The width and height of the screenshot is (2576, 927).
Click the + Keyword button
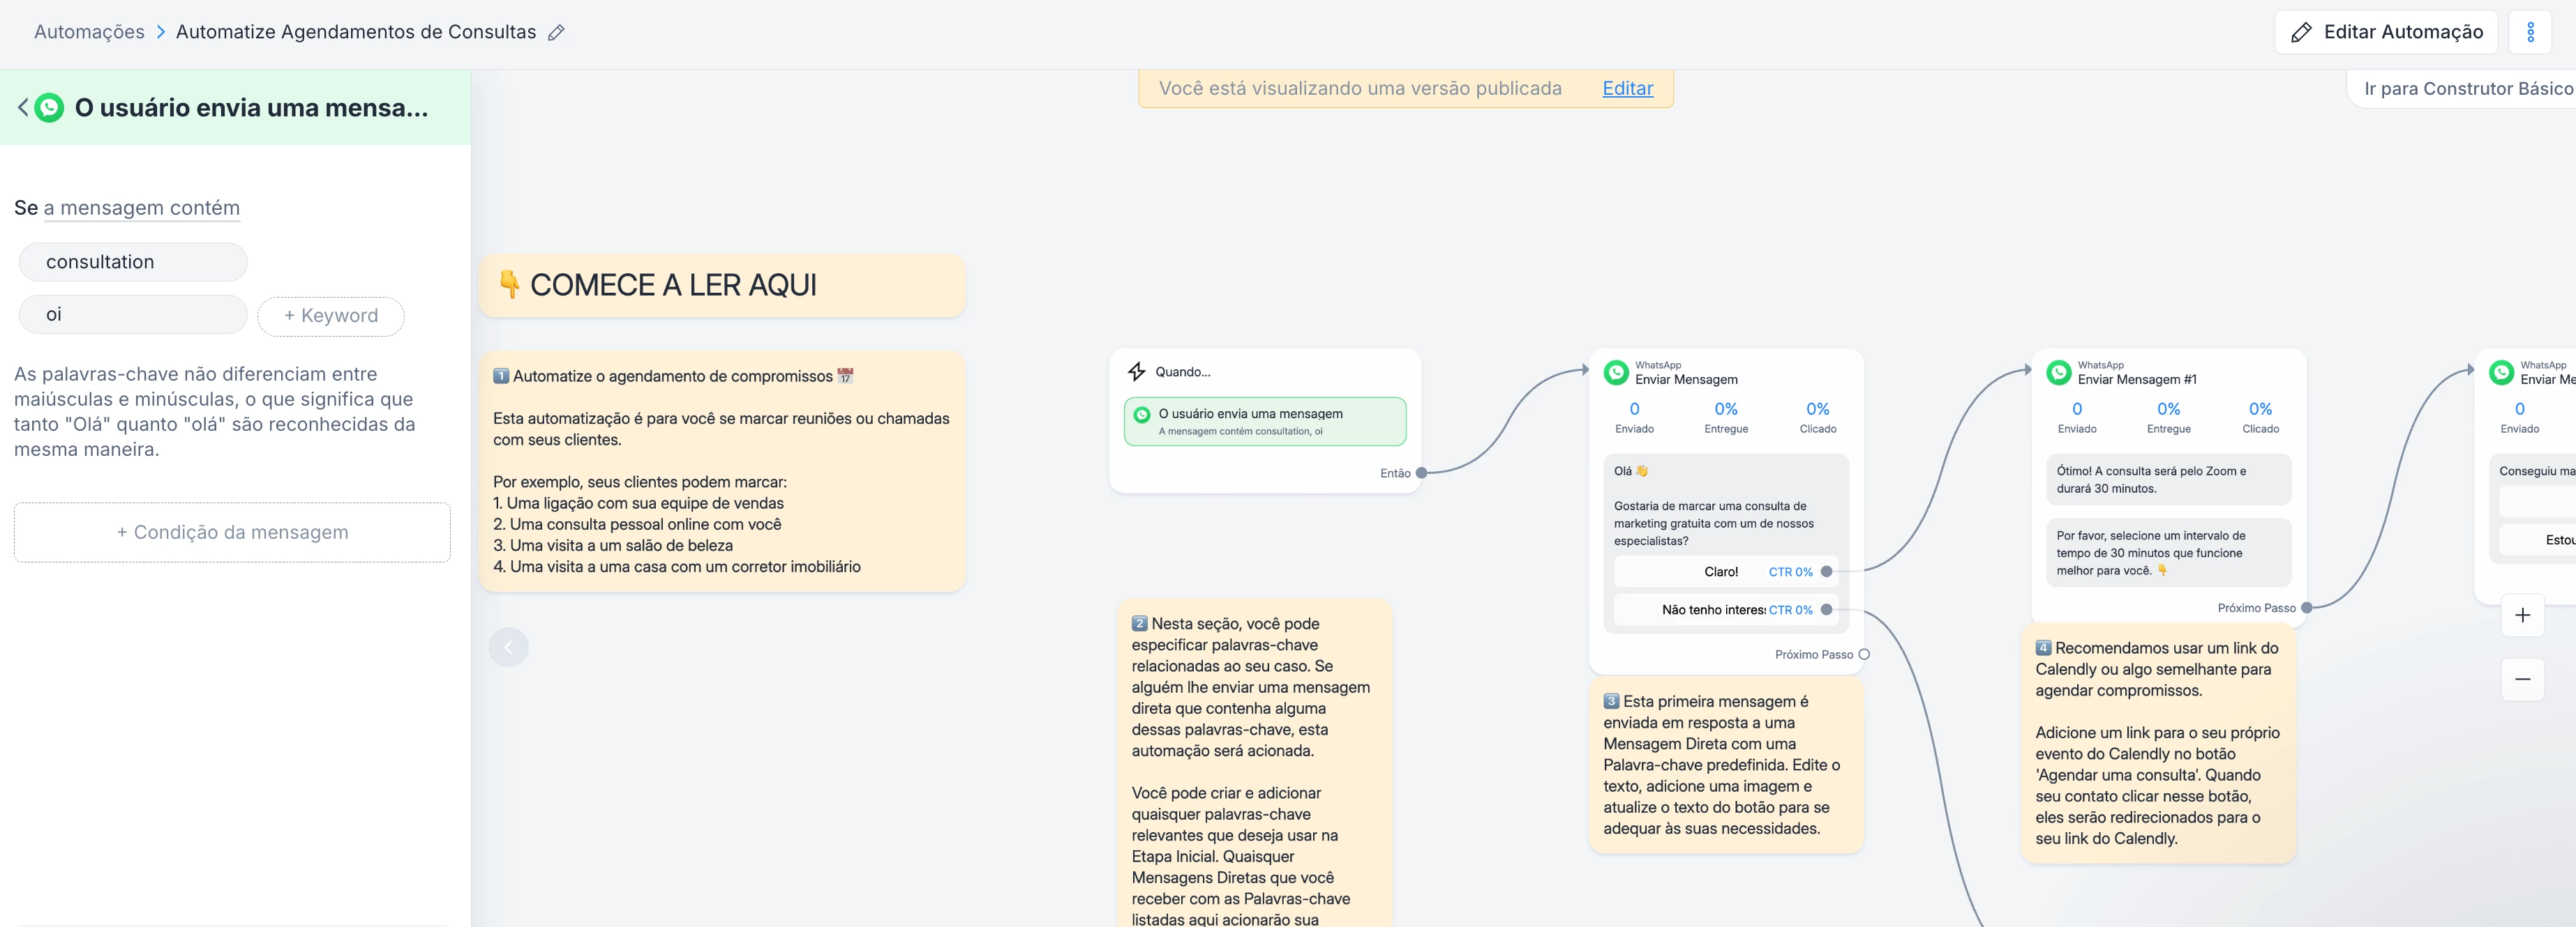(x=330, y=316)
